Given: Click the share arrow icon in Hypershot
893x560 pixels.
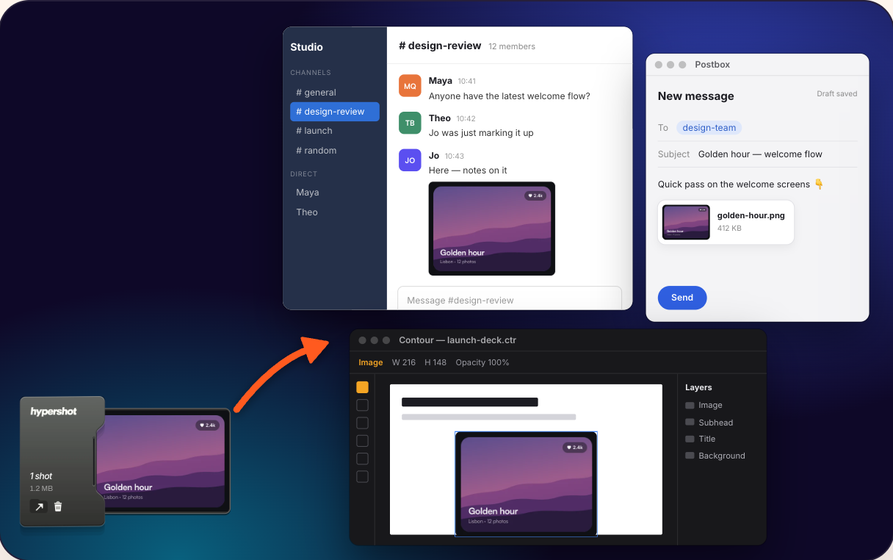Looking at the screenshot, I should tap(38, 506).
